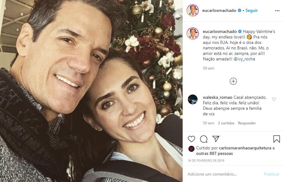
Task: Focus the Adicione um comentário field
Action: pyautogui.click(x=224, y=174)
